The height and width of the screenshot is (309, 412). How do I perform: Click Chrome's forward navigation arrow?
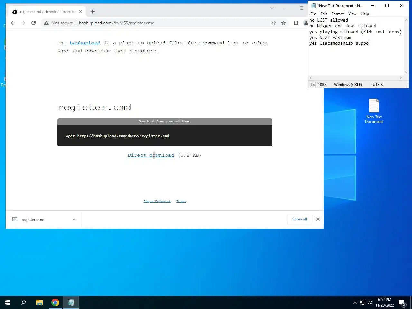point(23,23)
